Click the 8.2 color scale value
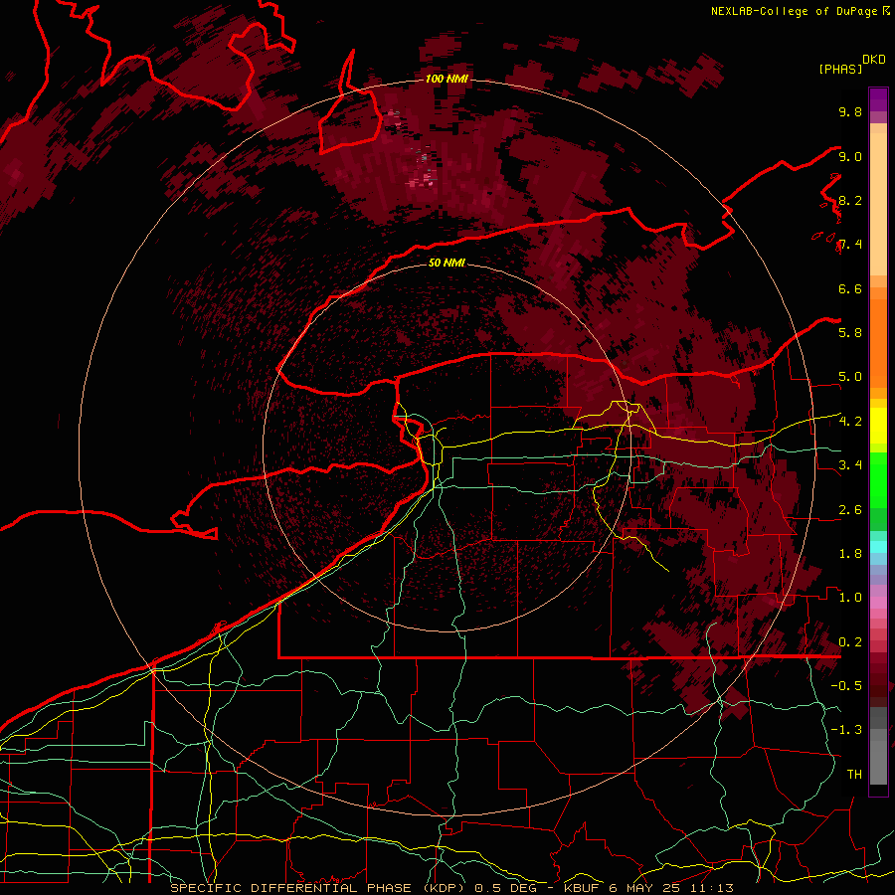 tap(850, 200)
